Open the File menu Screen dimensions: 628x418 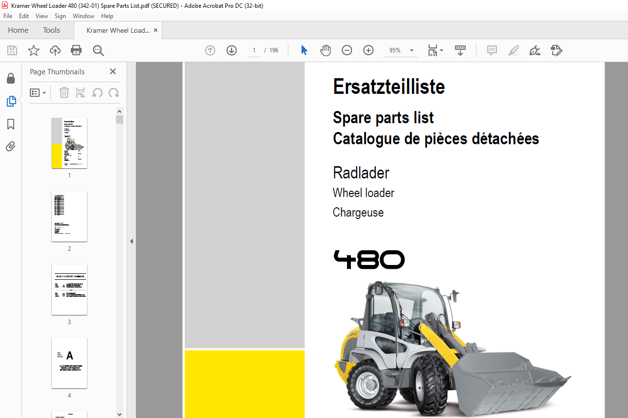(x=8, y=16)
